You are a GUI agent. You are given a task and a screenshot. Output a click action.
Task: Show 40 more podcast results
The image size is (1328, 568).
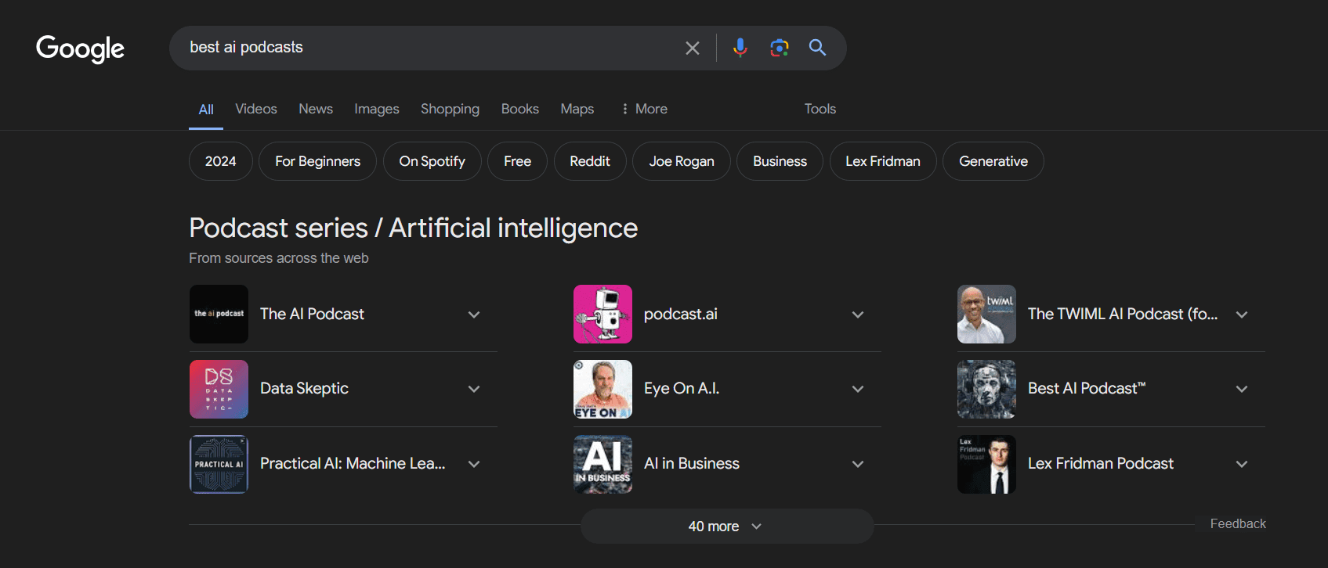pos(727,527)
